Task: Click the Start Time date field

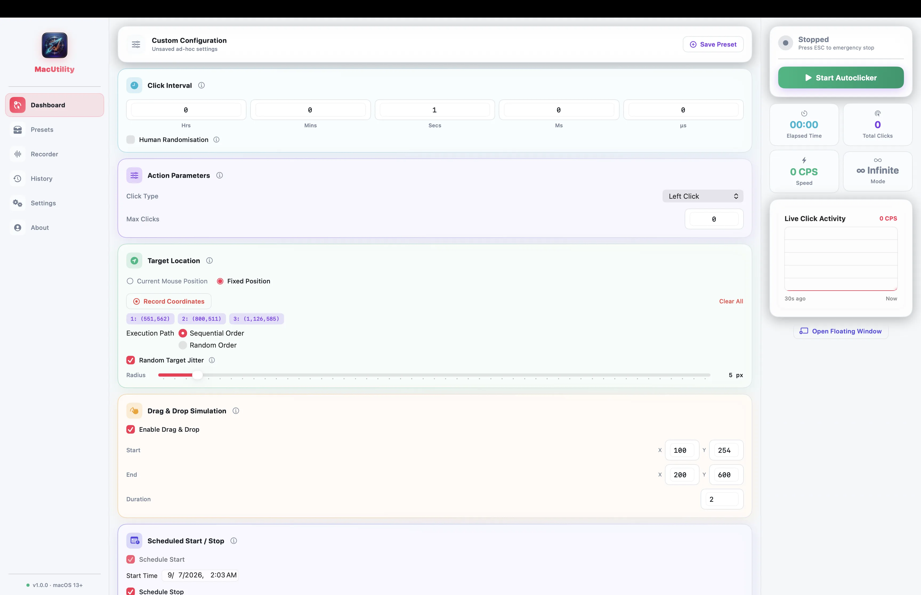Action: 200,575
